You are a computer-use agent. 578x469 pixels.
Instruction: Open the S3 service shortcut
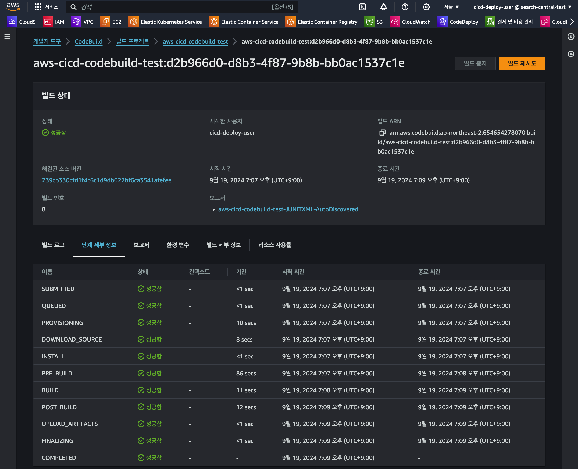[374, 22]
